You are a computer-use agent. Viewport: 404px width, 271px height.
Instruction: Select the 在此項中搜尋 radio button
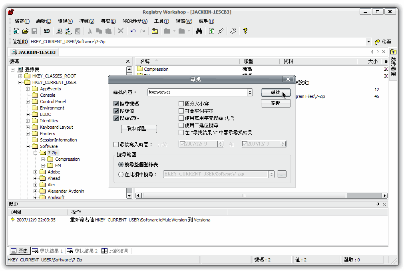pyautogui.click(x=121, y=174)
